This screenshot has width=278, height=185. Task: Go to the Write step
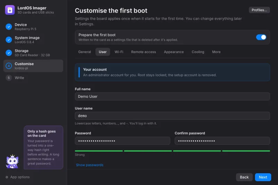(33, 78)
